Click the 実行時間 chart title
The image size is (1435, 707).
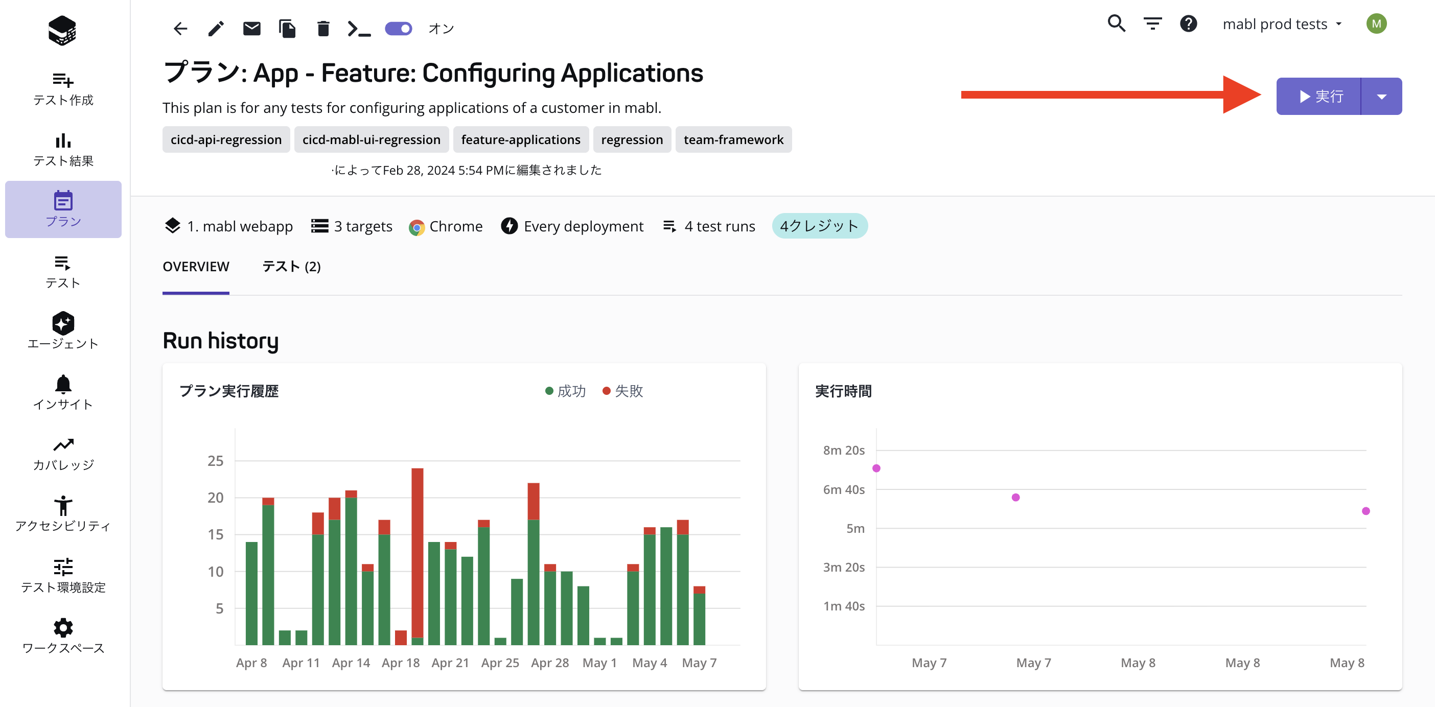pyautogui.click(x=843, y=391)
